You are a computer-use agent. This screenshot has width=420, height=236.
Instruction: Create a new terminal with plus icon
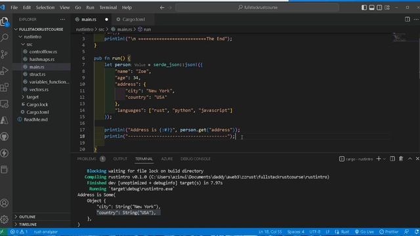pyautogui.click(x=379, y=159)
